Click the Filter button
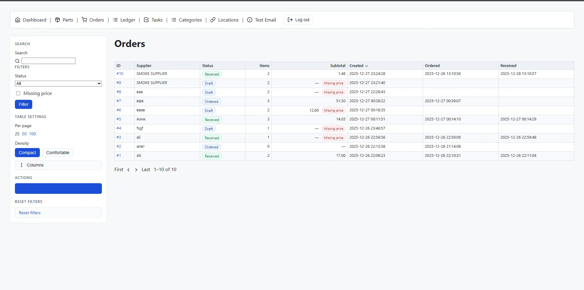The width and height of the screenshot is (584, 290). (x=23, y=104)
